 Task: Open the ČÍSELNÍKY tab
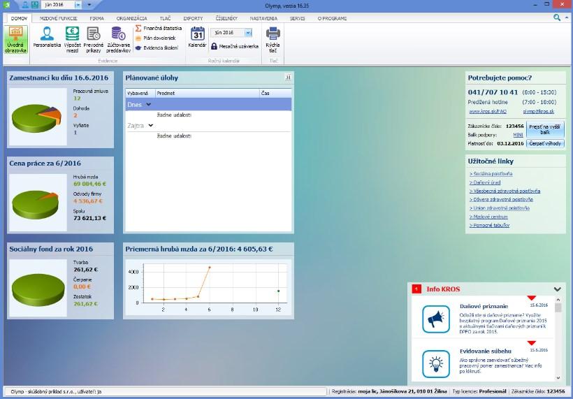pos(226,18)
